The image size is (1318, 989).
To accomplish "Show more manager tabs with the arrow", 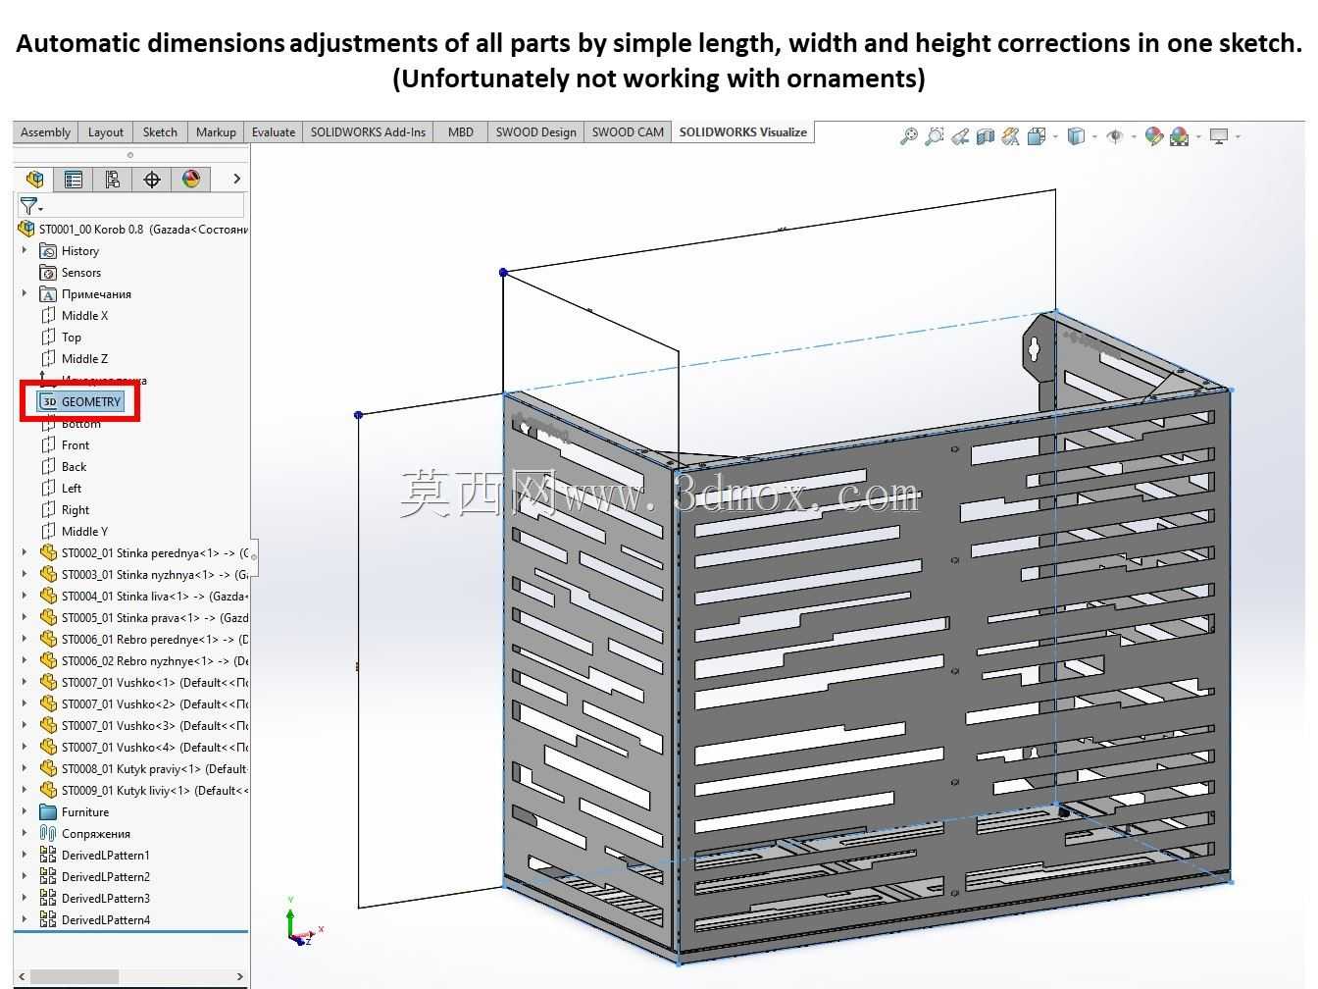I will point(236,179).
